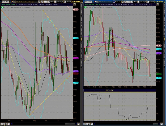Click the # icon beside the right symbol
The height and width of the screenshot is (126, 166).
pos(97,2)
